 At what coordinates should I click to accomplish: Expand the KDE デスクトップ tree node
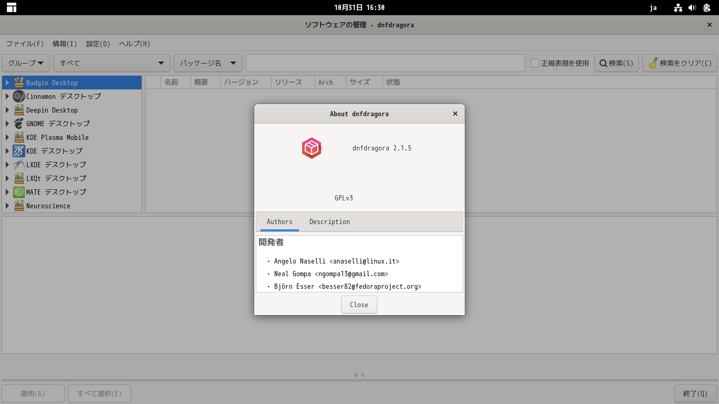[x=7, y=151]
